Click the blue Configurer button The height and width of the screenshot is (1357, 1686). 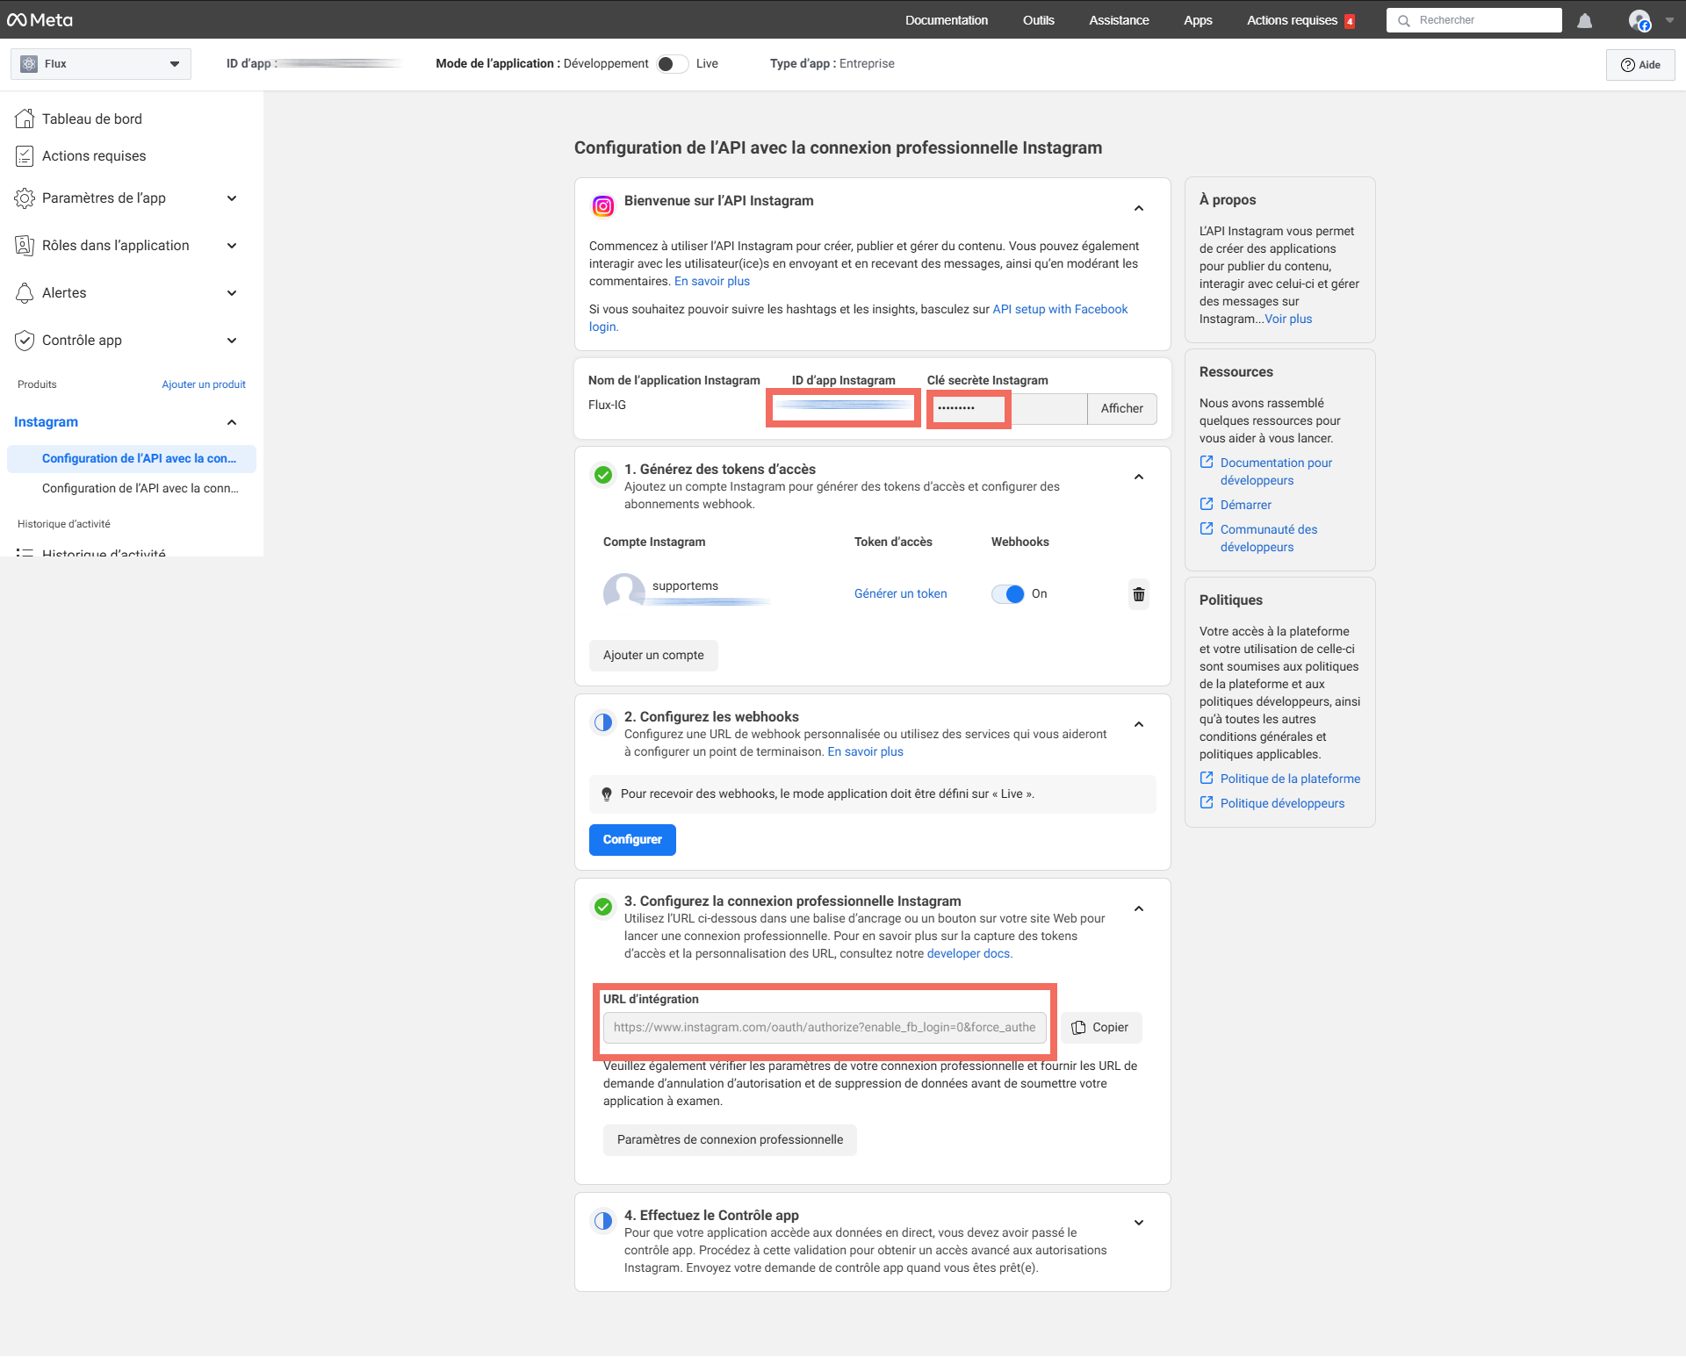(632, 840)
